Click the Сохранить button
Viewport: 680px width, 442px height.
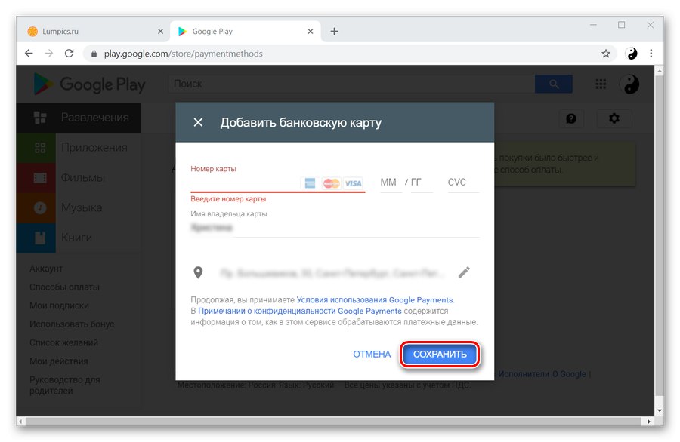(x=440, y=354)
